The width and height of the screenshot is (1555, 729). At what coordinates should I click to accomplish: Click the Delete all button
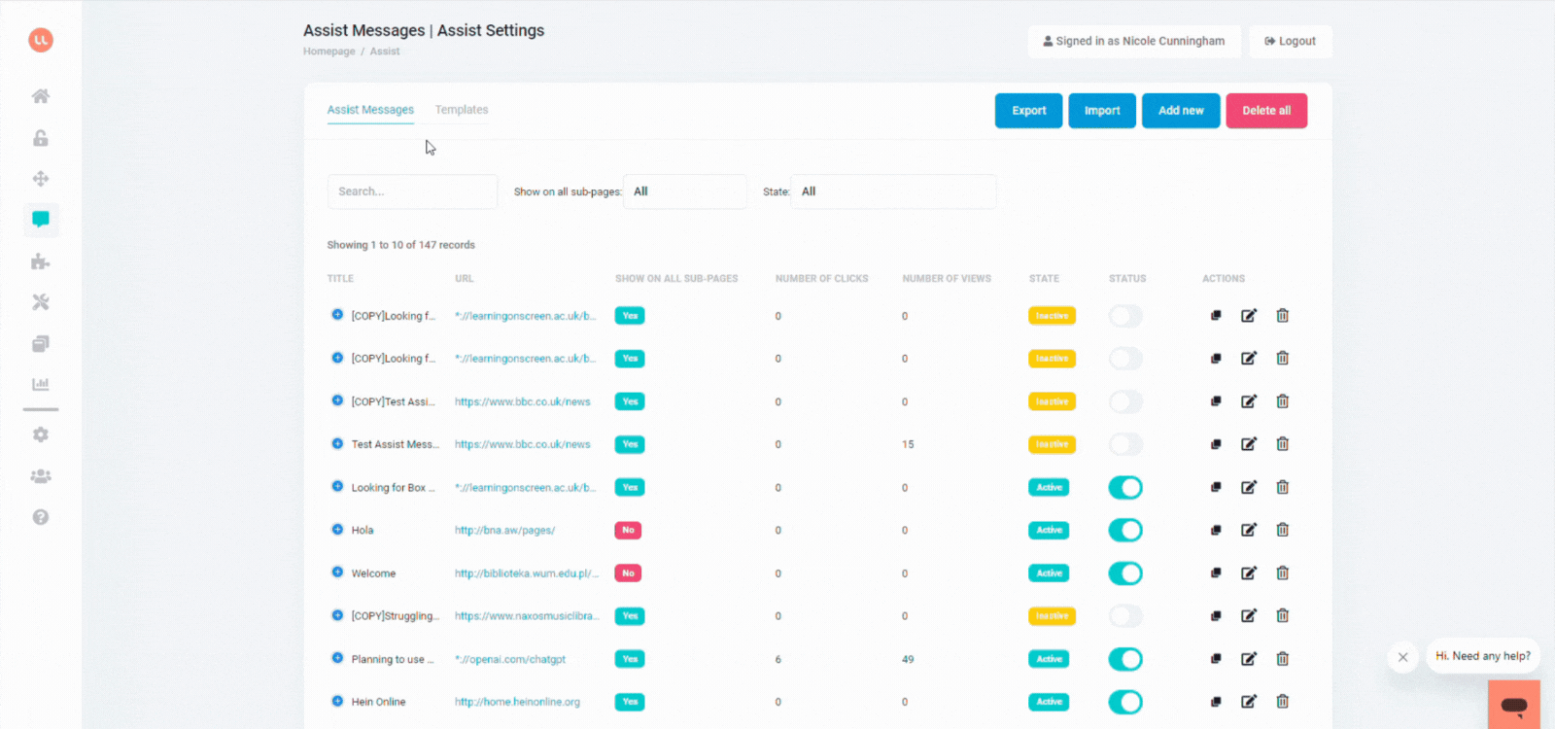pos(1266,111)
